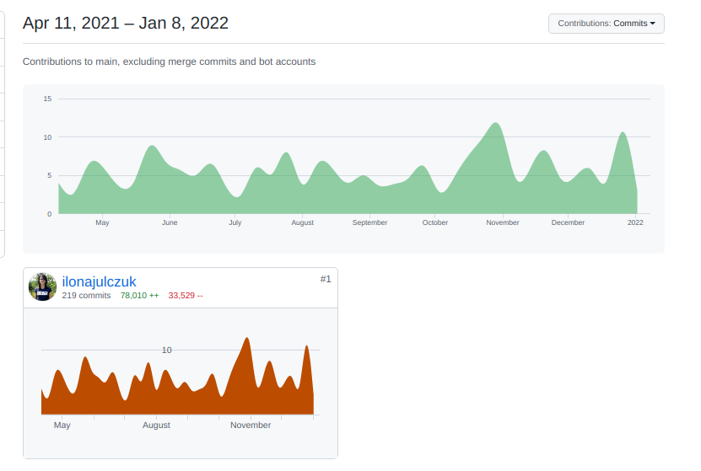Open the ilonajulczuk profile link
701x471 pixels.
(99, 281)
